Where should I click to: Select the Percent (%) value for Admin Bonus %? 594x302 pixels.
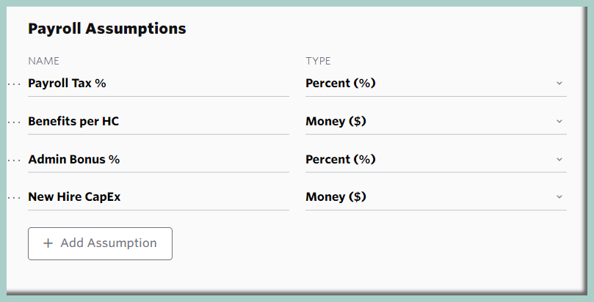coord(341,159)
